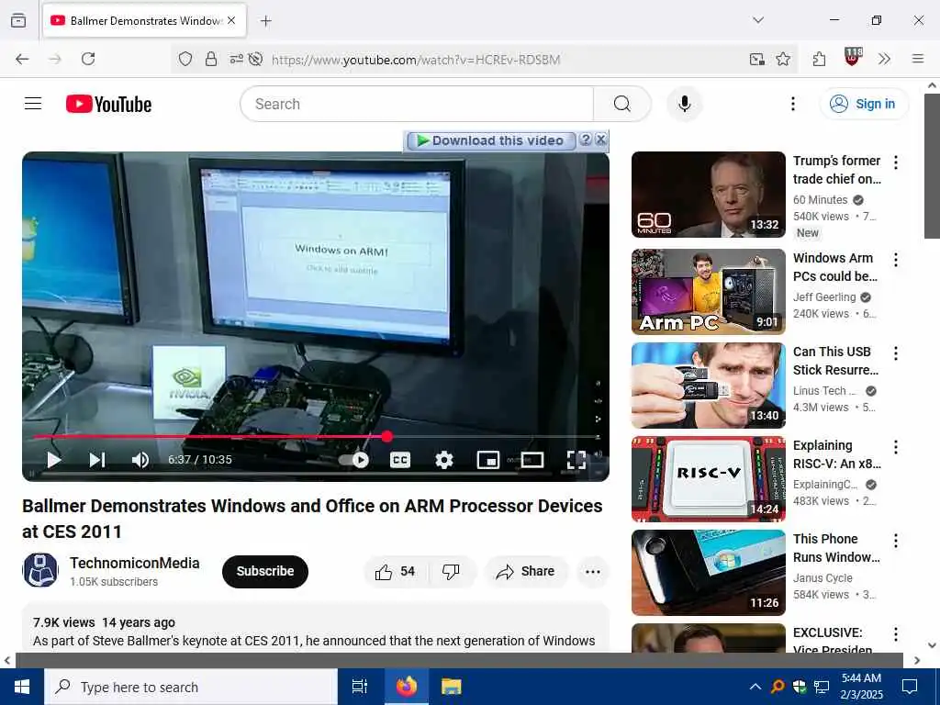Open uBlock Origin extension icon

(852, 58)
